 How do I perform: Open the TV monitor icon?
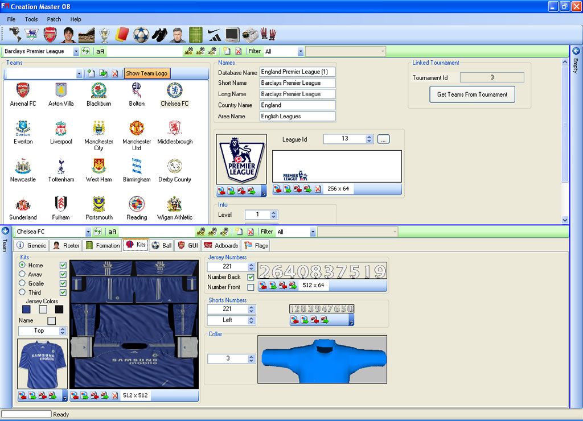[x=232, y=35]
